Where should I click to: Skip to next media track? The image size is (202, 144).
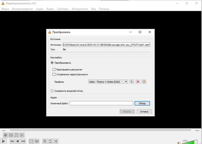23,141
